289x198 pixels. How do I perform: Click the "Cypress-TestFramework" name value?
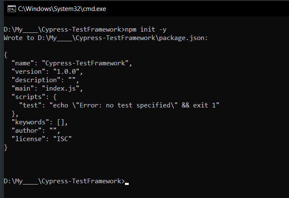[x=85, y=63]
